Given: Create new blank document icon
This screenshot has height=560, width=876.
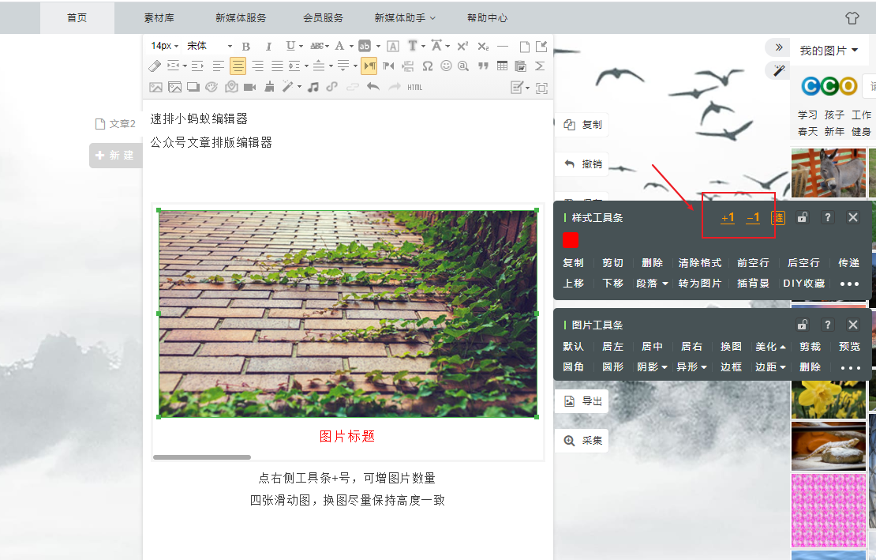Looking at the screenshot, I should click(524, 47).
